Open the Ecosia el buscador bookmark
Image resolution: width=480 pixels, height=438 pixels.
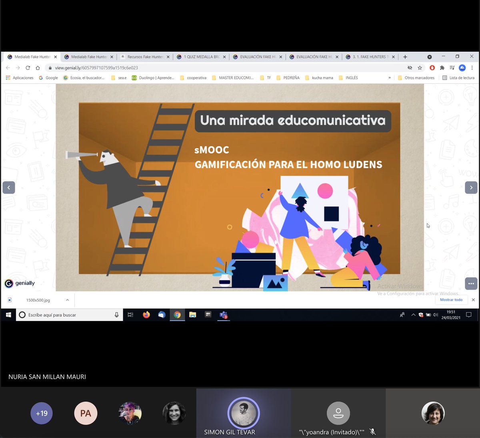[x=84, y=78]
